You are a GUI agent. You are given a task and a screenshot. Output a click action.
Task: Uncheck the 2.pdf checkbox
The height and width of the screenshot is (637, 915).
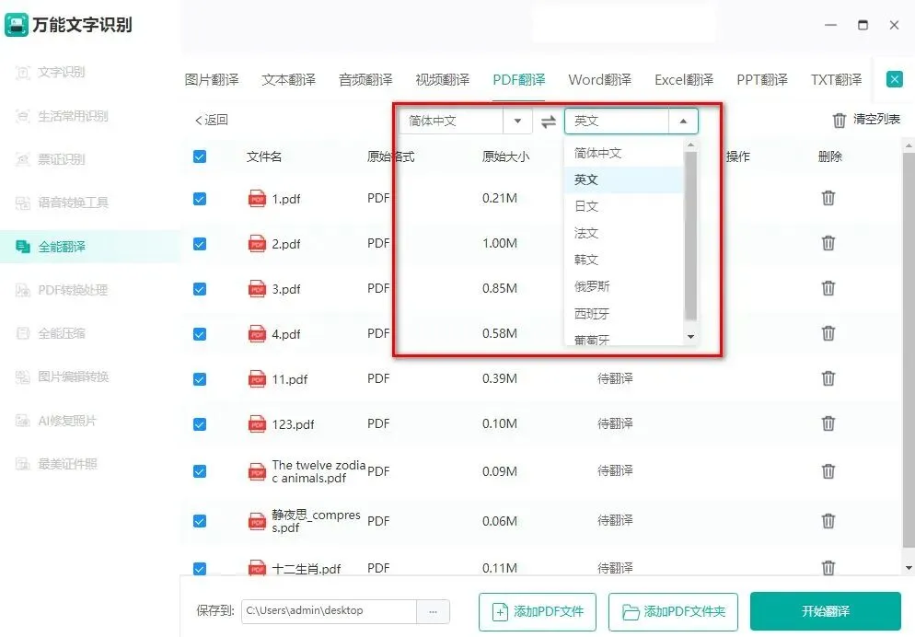pos(200,244)
